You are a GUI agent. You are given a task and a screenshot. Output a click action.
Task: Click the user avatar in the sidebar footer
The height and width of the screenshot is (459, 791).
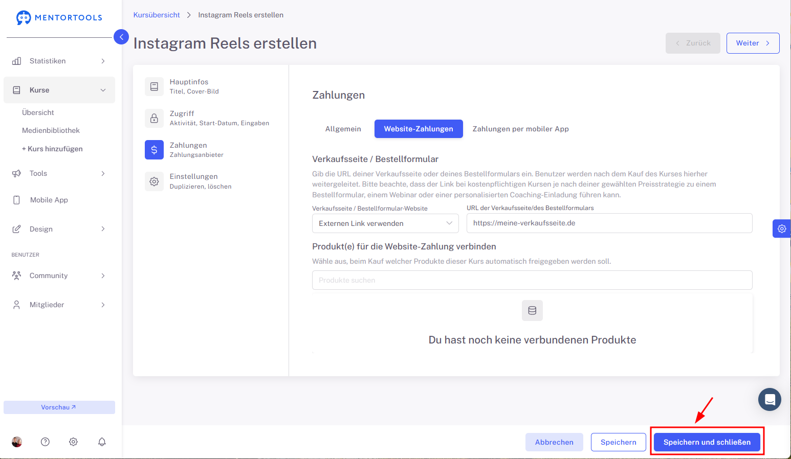[17, 442]
